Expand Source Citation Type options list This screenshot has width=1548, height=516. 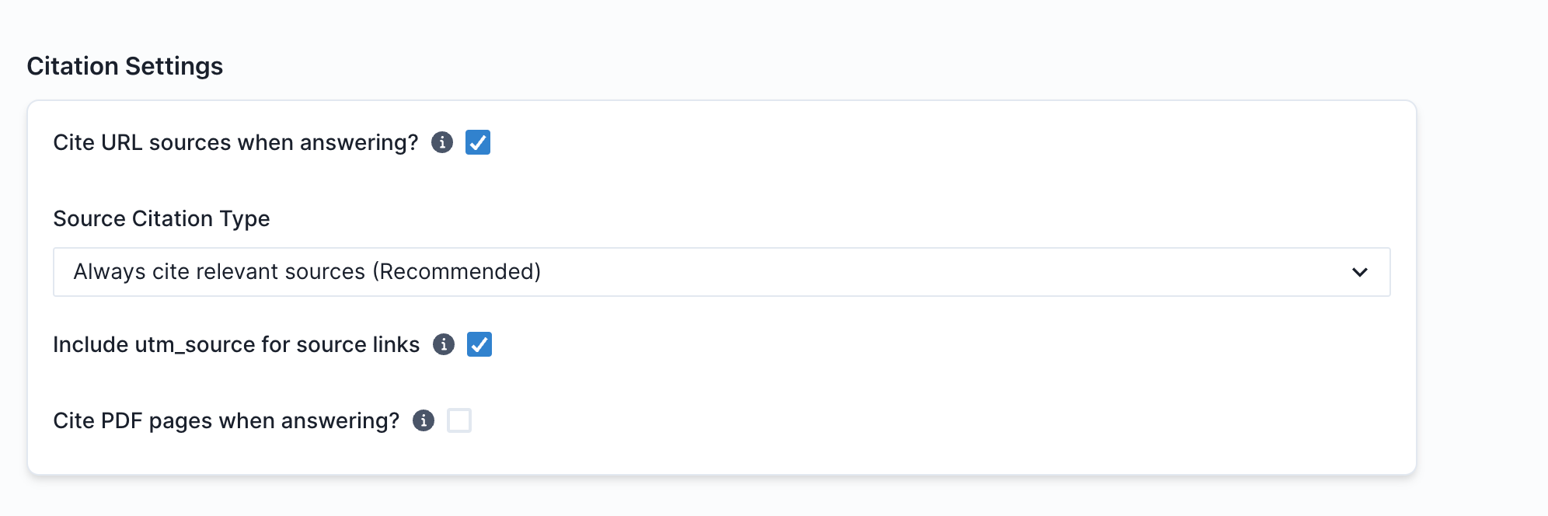click(1359, 272)
